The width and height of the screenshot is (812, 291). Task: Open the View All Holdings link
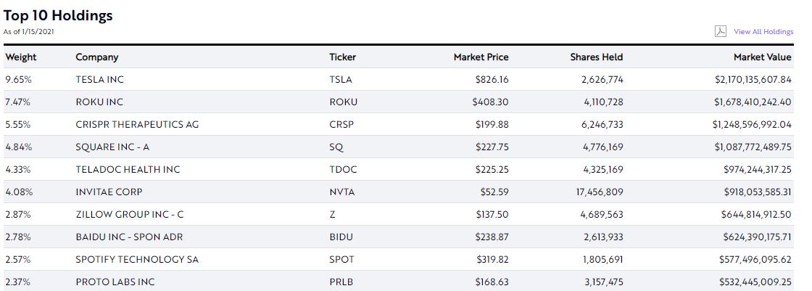[763, 32]
